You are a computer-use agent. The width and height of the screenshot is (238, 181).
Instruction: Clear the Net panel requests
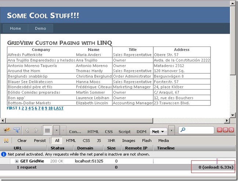[x=22, y=141]
